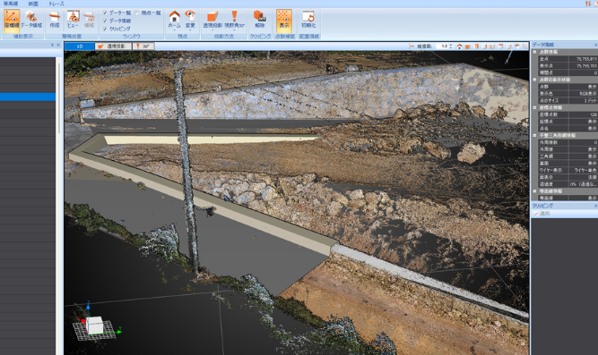Open the 透視投影 projection dropdown

[212, 21]
